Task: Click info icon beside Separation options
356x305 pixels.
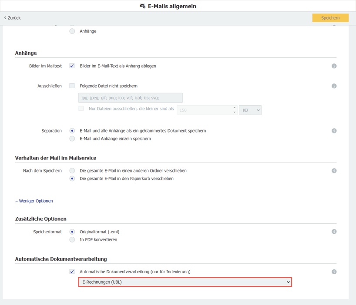Action: 334,131
